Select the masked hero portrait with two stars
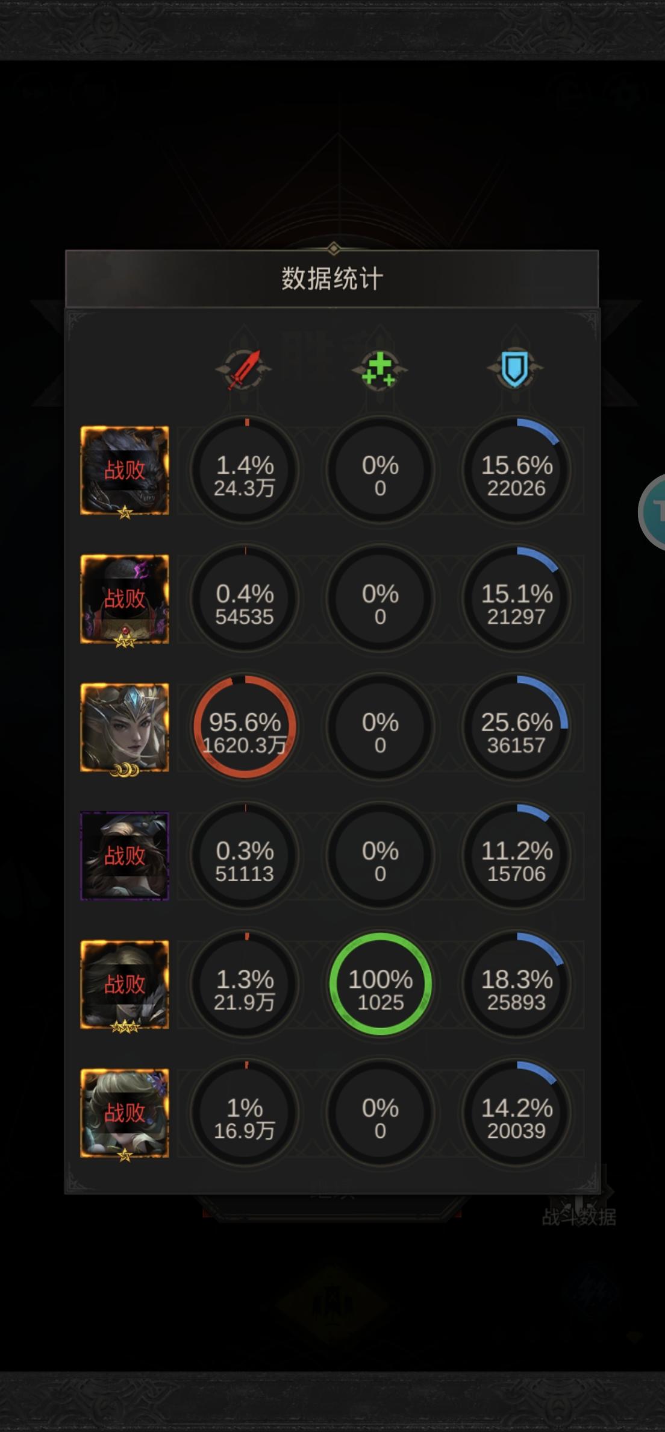The width and height of the screenshot is (665, 1432). pos(125,599)
